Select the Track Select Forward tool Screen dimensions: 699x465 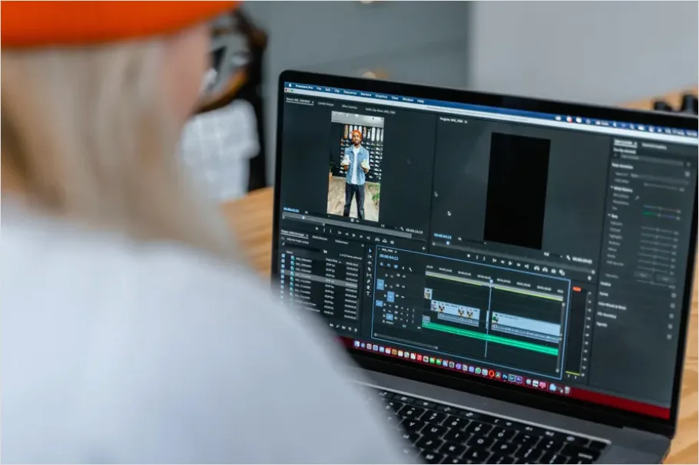point(370,256)
